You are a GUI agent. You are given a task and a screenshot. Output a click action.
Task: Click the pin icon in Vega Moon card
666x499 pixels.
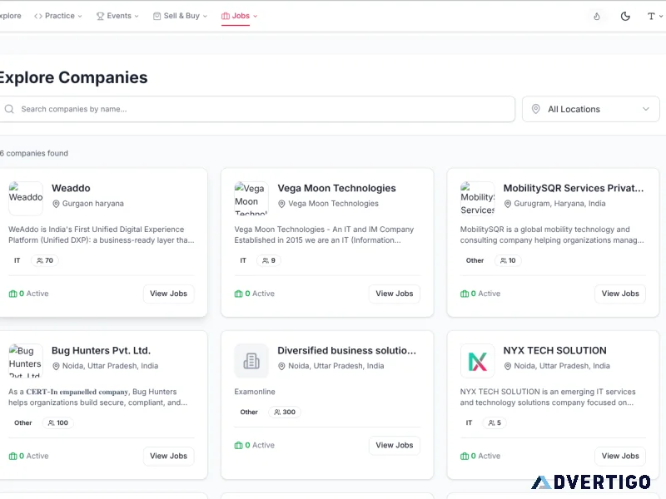point(281,204)
